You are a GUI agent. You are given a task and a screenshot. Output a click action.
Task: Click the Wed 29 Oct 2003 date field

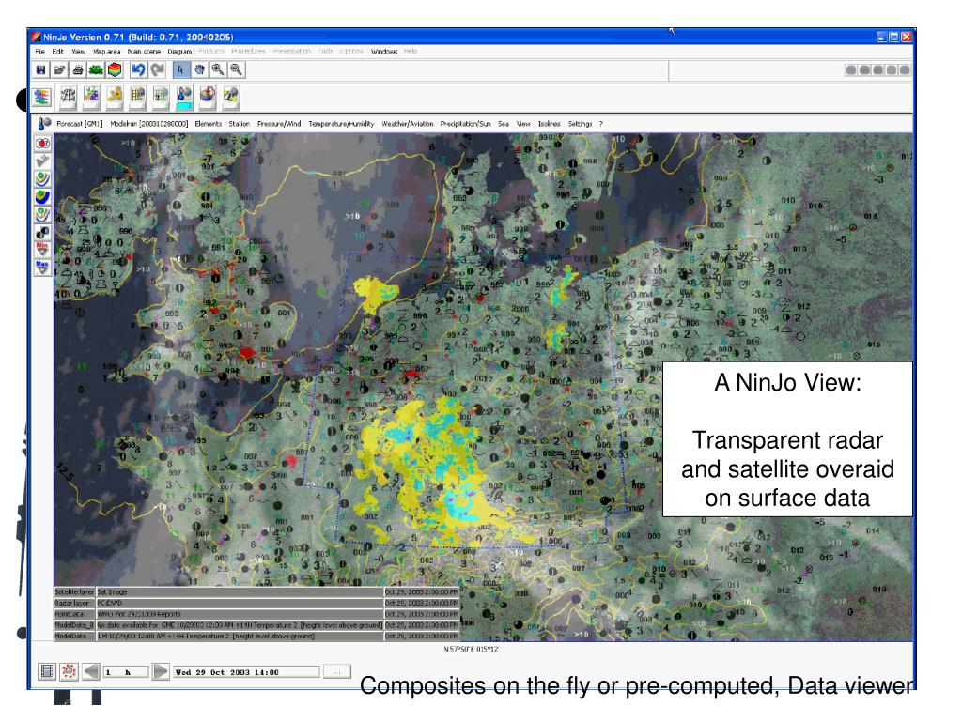pos(247,672)
